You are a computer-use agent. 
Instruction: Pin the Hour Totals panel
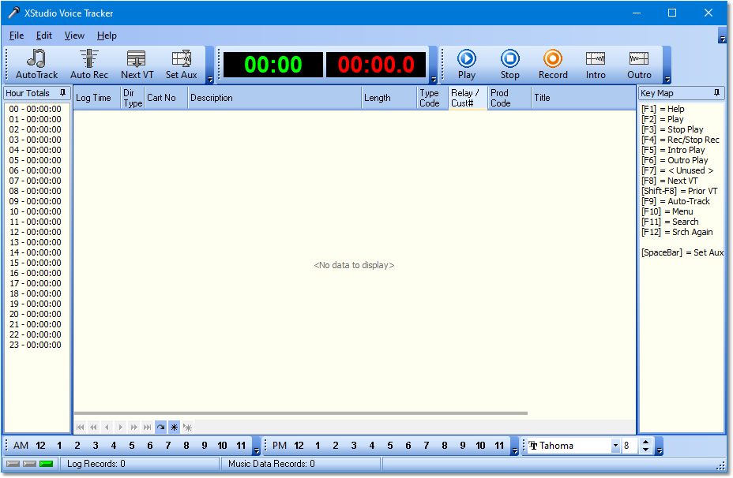click(x=62, y=93)
